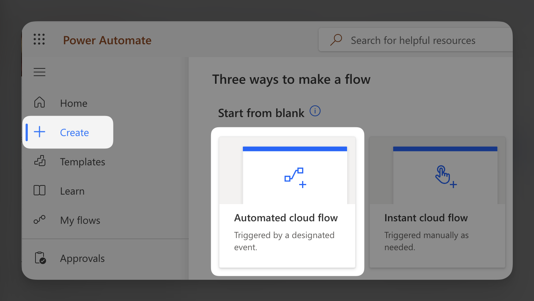Image resolution: width=534 pixels, height=301 pixels.
Task: Choose the Automated cloud flow card
Action: coord(287,202)
